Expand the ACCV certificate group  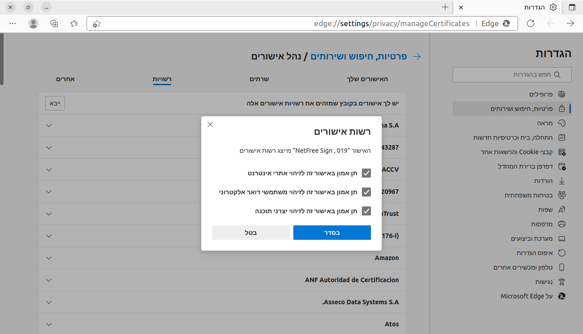49,170
